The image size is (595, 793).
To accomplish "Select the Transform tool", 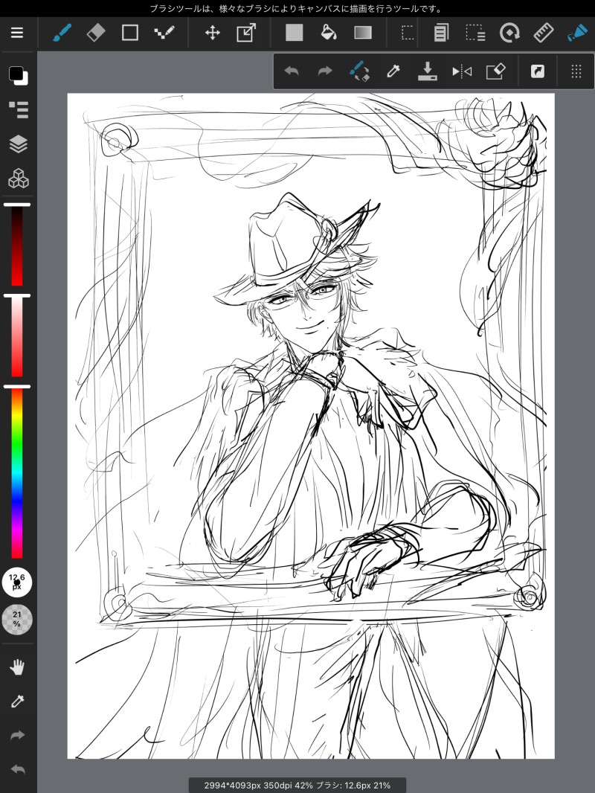I will pyautogui.click(x=246, y=33).
